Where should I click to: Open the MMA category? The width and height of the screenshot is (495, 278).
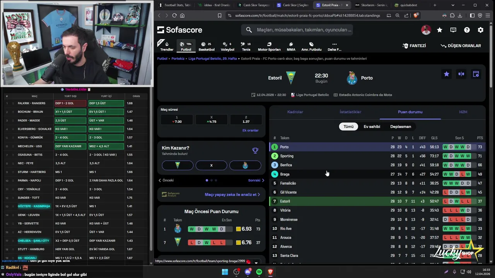[x=291, y=46]
